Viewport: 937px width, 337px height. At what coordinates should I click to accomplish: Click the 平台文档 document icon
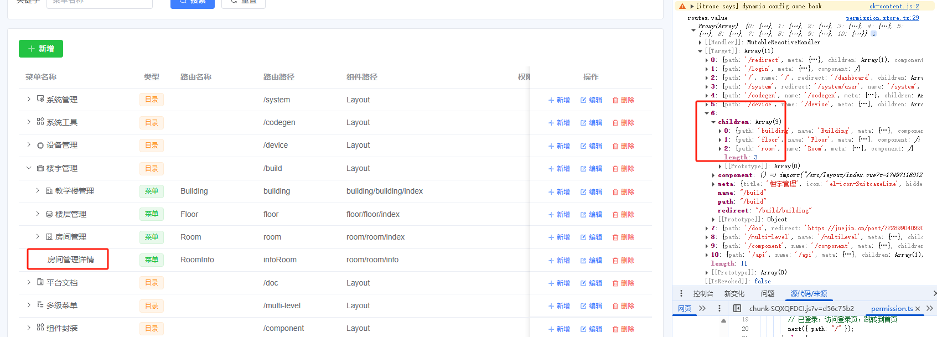coord(40,282)
